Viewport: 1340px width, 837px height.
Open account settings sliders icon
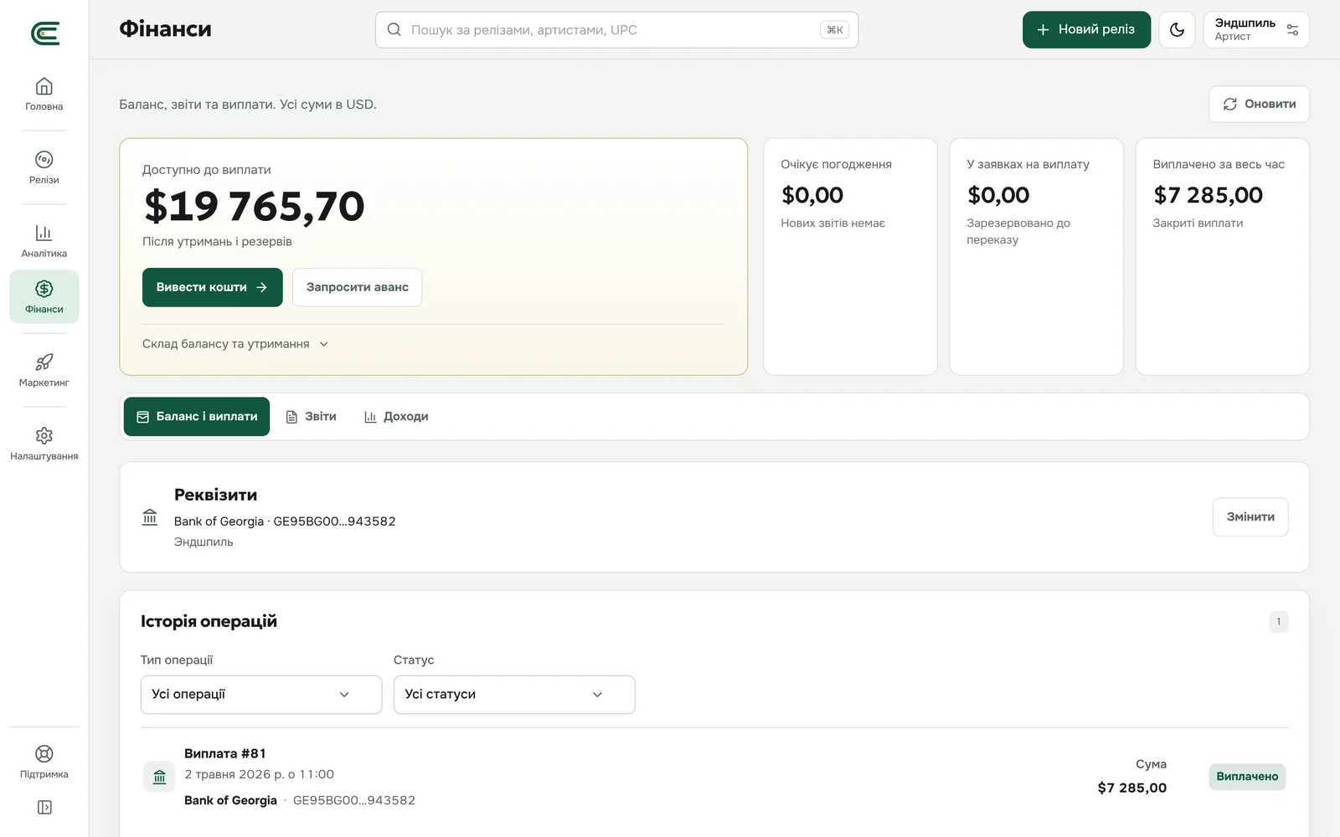click(x=1292, y=30)
